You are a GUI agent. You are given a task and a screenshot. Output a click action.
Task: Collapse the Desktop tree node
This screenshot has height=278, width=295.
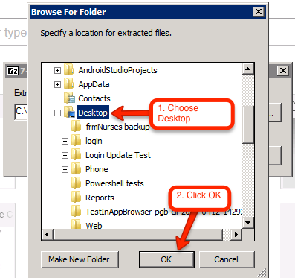tap(57, 113)
